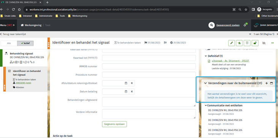
Task: Click the open padlock unlock button
Action: click(x=255, y=43)
